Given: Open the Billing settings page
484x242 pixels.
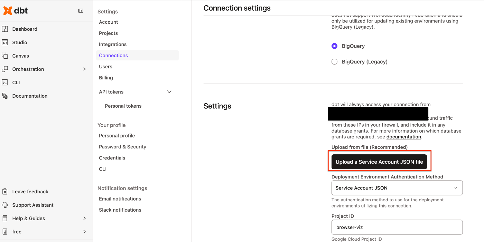Looking at the screenshot, I should (106, 78).
